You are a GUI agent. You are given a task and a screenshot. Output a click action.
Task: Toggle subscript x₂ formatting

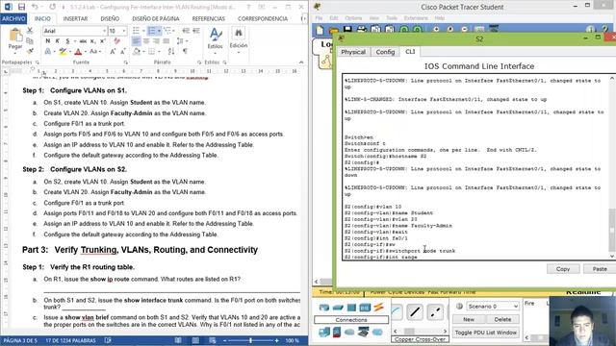(x=93, y=41)
